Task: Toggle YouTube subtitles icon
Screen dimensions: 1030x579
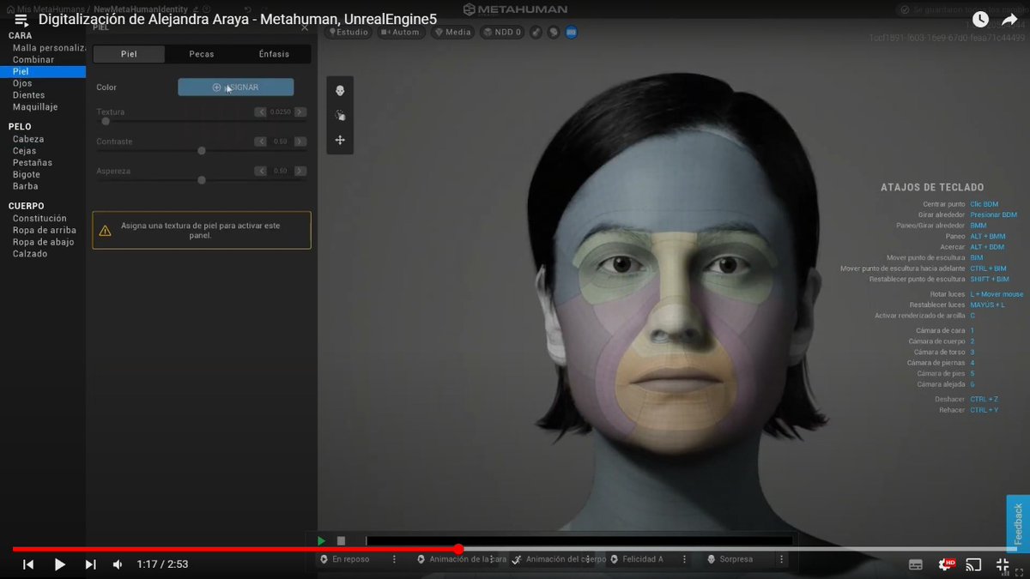Action: tap(916, 564)
